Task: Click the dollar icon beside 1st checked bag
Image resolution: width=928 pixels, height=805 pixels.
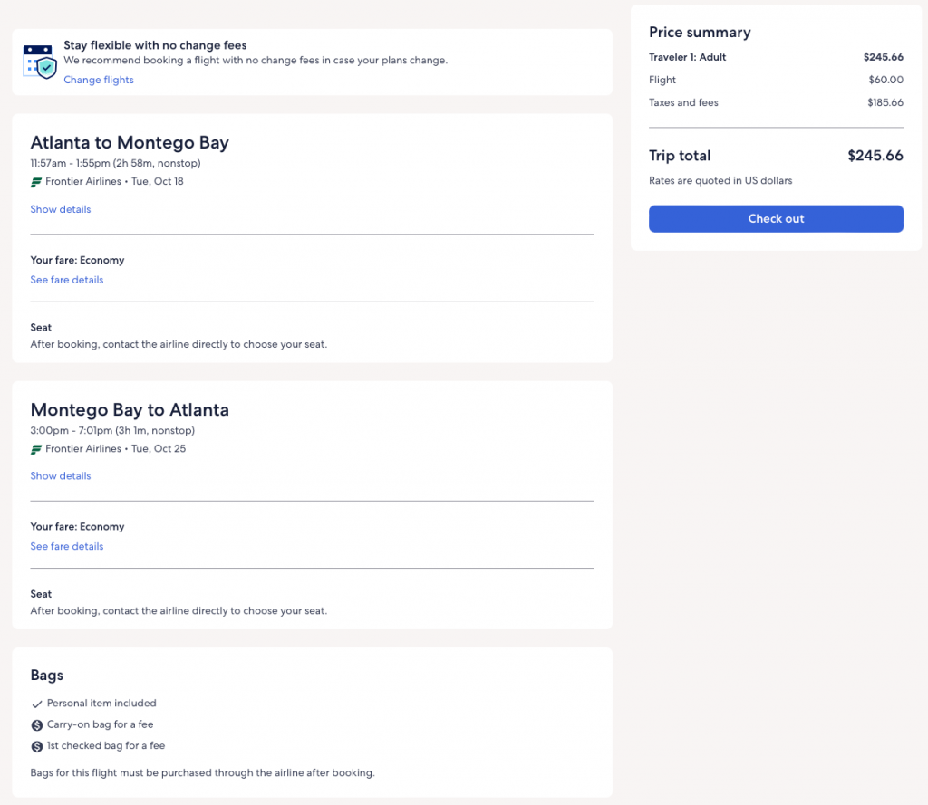Action: tap(37, 747)
